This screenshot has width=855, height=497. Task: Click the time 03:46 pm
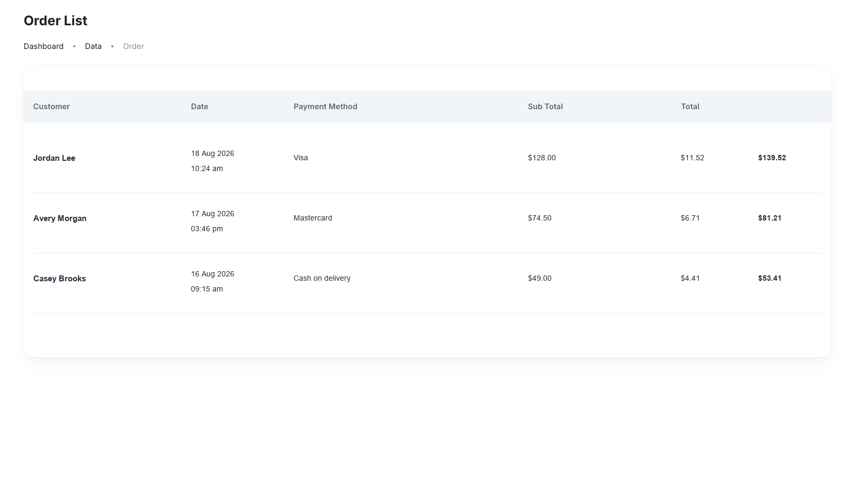pyautogui.click(x=206, y=229)
